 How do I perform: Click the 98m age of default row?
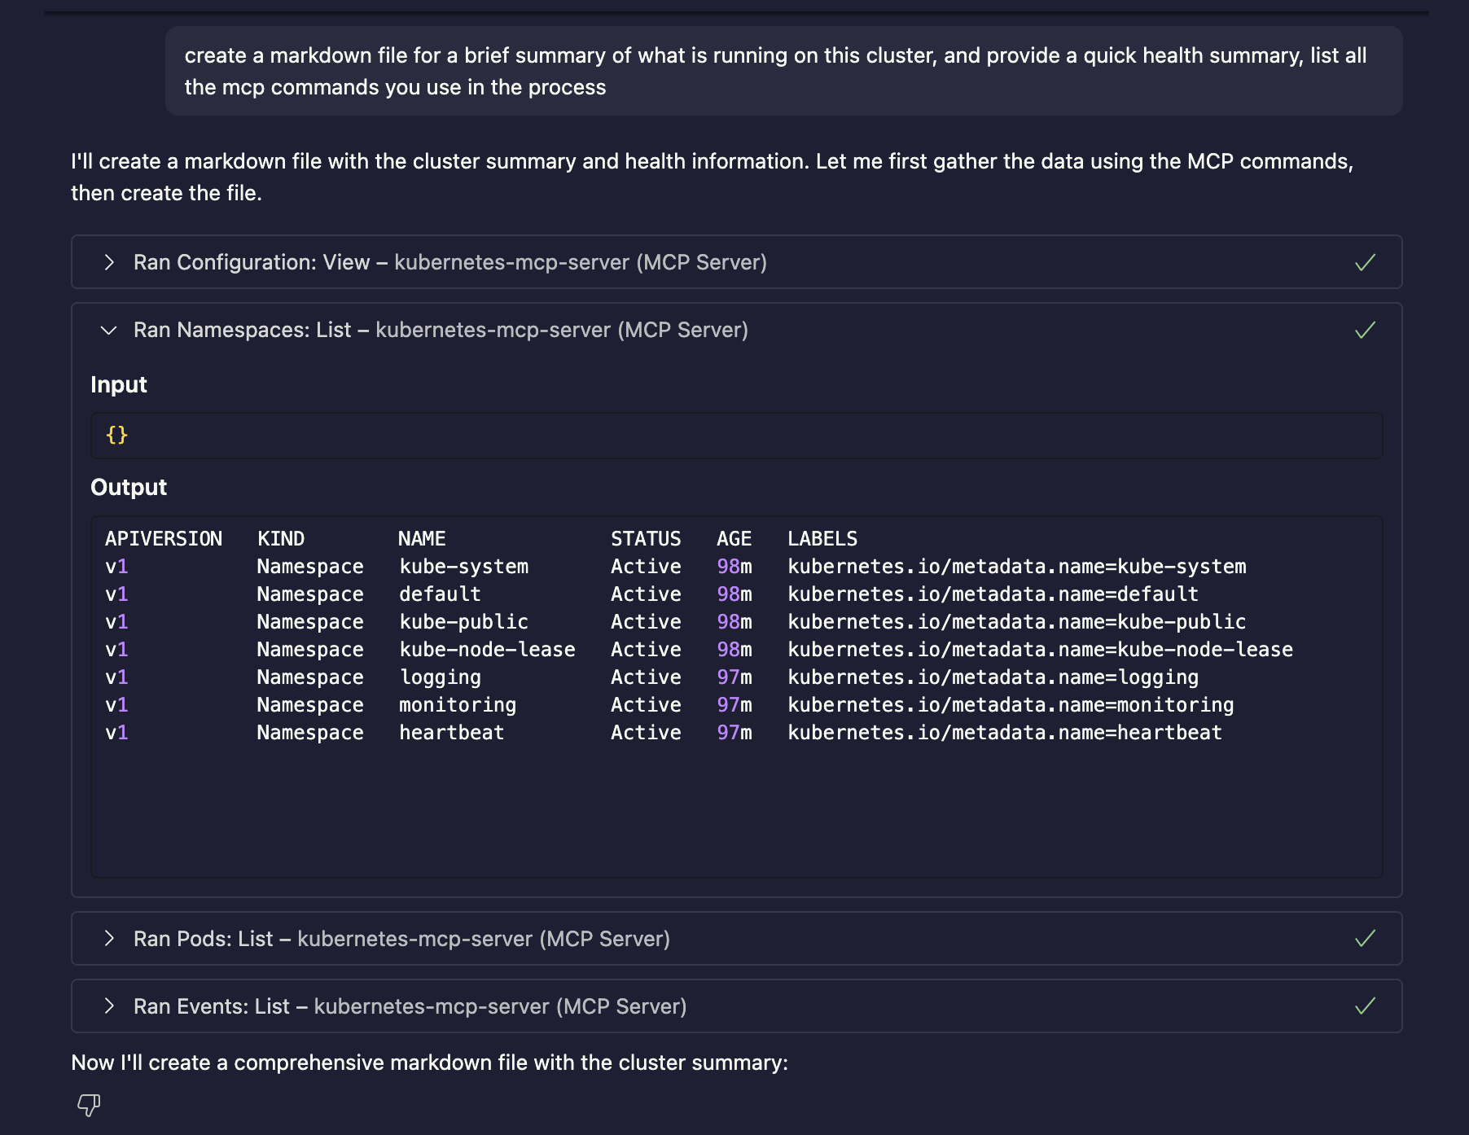coord(734,594)
